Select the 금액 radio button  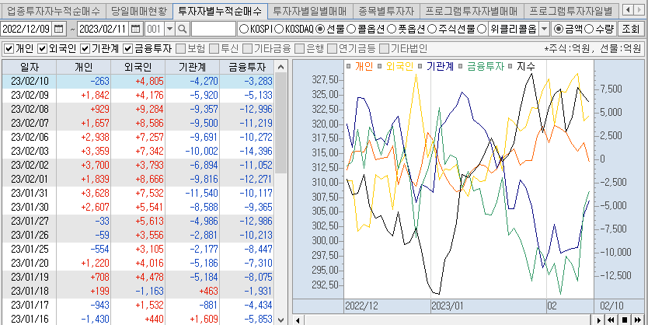[559, 29]
